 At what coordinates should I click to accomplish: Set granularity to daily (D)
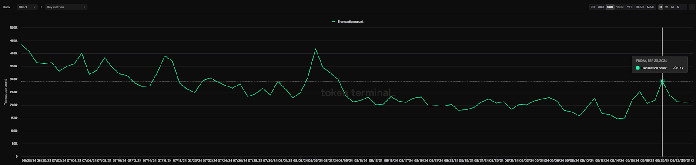tap(660, 7)
